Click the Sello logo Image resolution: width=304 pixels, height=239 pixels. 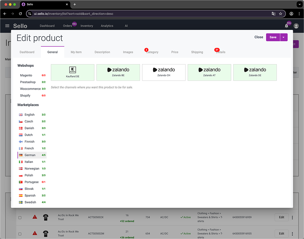click(x=20, y=26)
